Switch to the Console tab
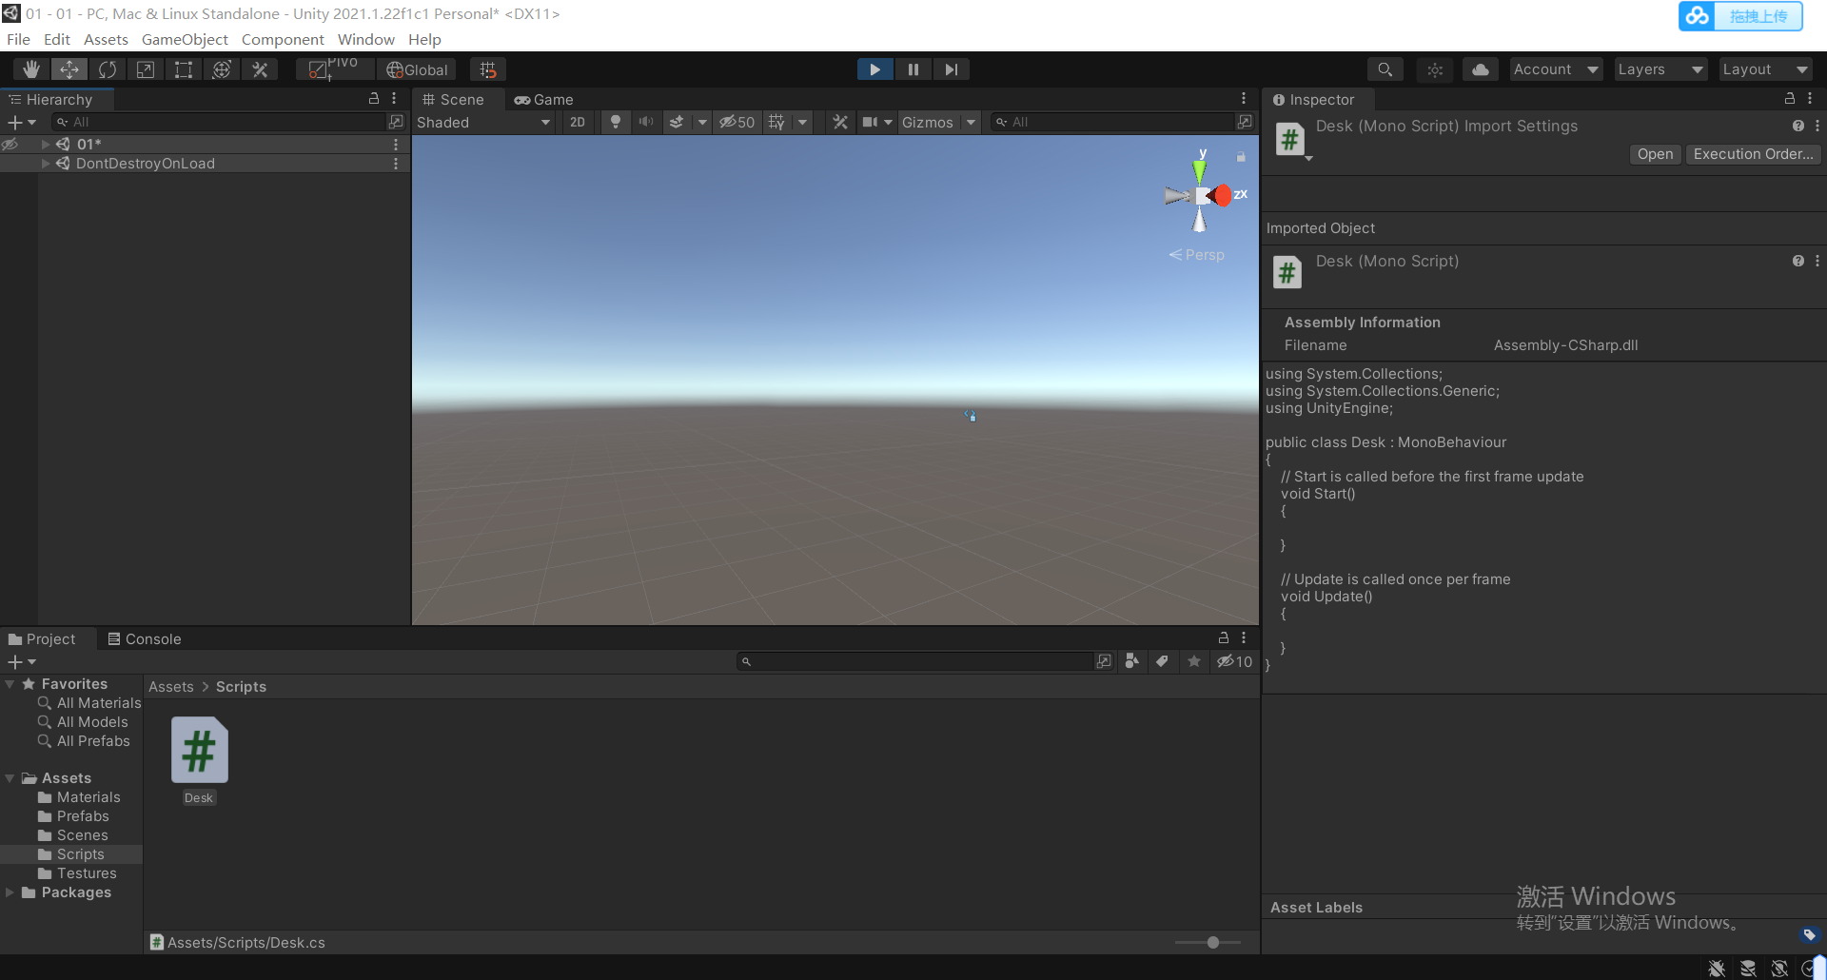Screen dimensions: 1827x980 pyautogui.click(x=145, y=639)
